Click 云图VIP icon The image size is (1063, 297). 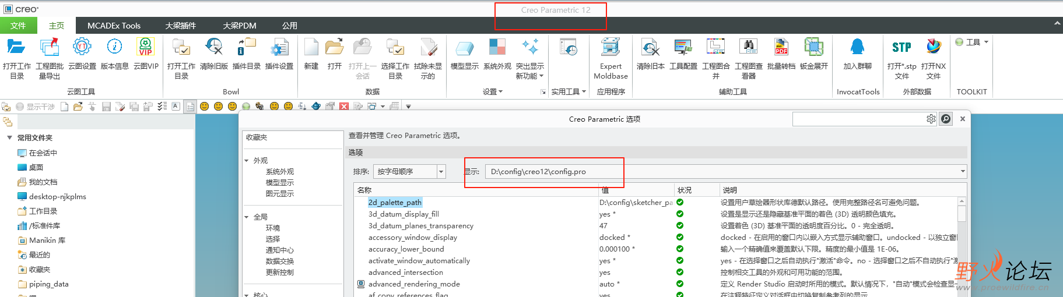pos(145,47)
